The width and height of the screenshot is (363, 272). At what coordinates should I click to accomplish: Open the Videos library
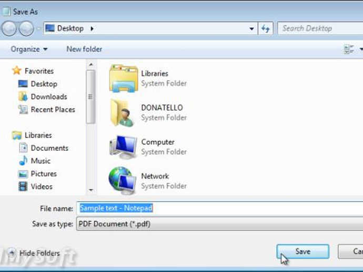(x=42, y=186)
